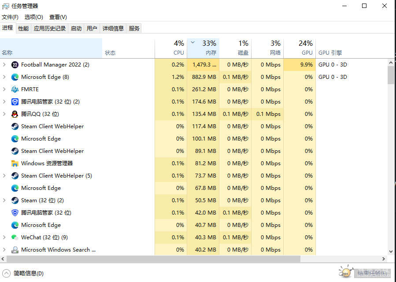This screenshot has width=396, height=282.
Task: Click the Task Manager title bar icon
Action: coord(6,6)
